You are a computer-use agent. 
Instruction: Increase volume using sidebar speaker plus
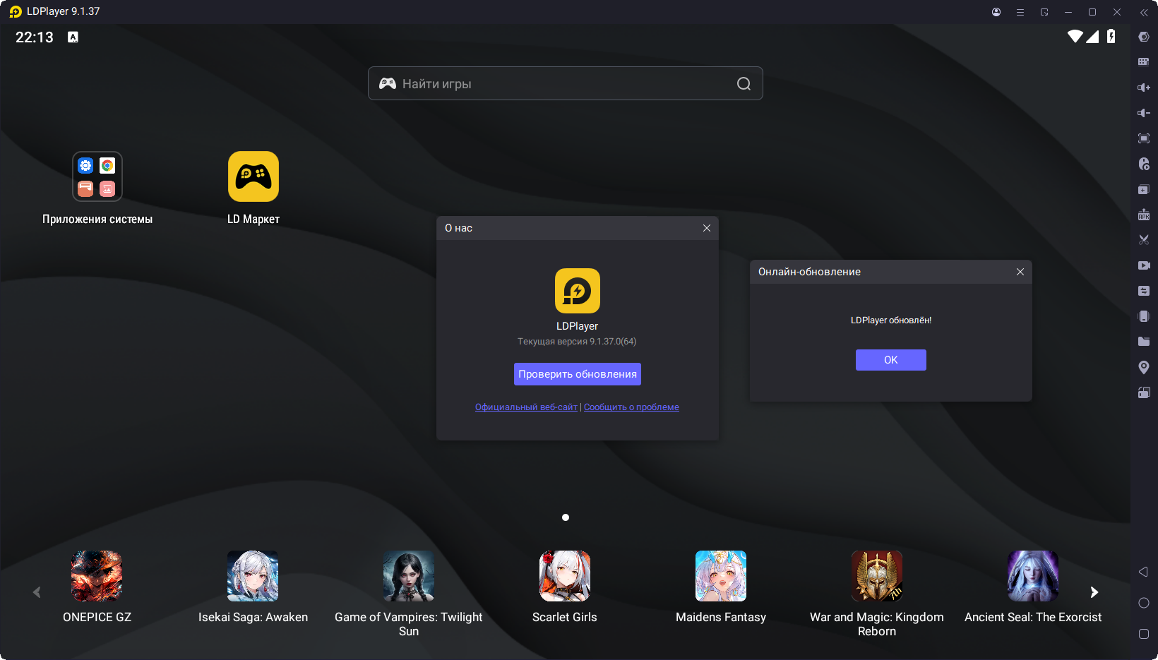1144,88
